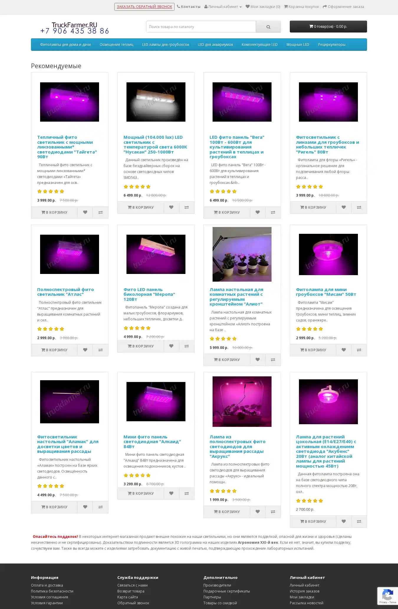The height and width of the screenshot is (609, 398).
Task: Open Оплата и доставка footer link
Action: pyautogui.click(x=47, y=585)
